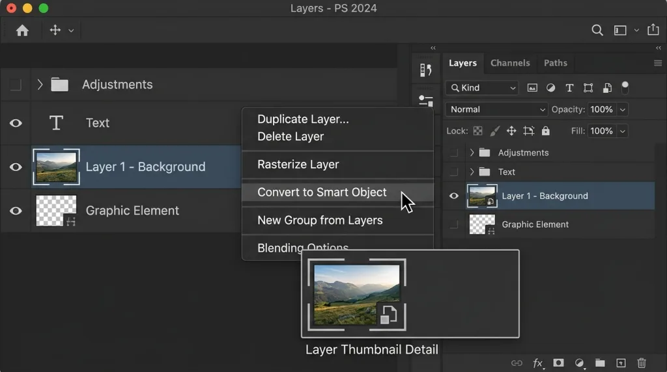This screenshot has width=667, height=372.
Task: Create a new group folder icon
Action: [x=600, y=363]
